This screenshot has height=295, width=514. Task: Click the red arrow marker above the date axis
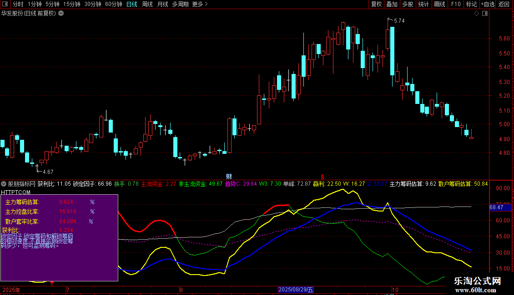point(52,283)
